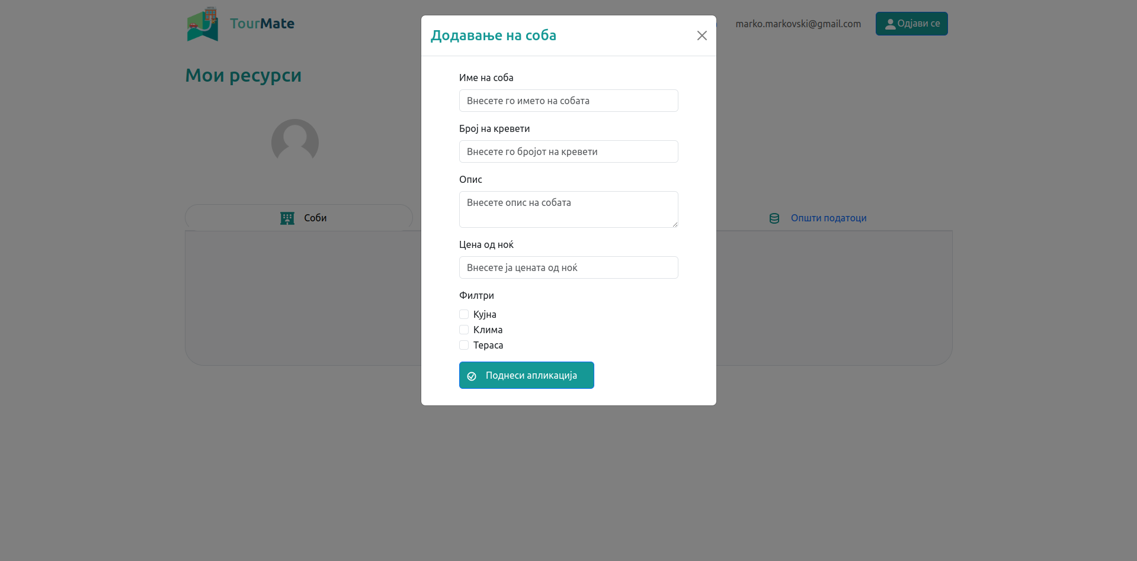Click the marko.markovski@gmail.com account email

(798, 24)
